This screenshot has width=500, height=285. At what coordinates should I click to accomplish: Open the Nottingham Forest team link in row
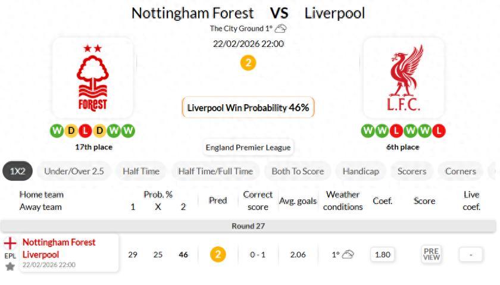coord(59,242)
